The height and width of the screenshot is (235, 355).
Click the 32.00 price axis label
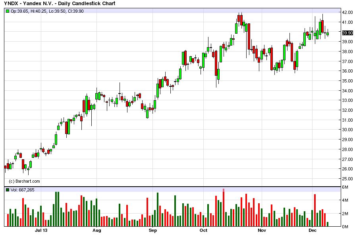pyautogui.click(x=347, y=110)
